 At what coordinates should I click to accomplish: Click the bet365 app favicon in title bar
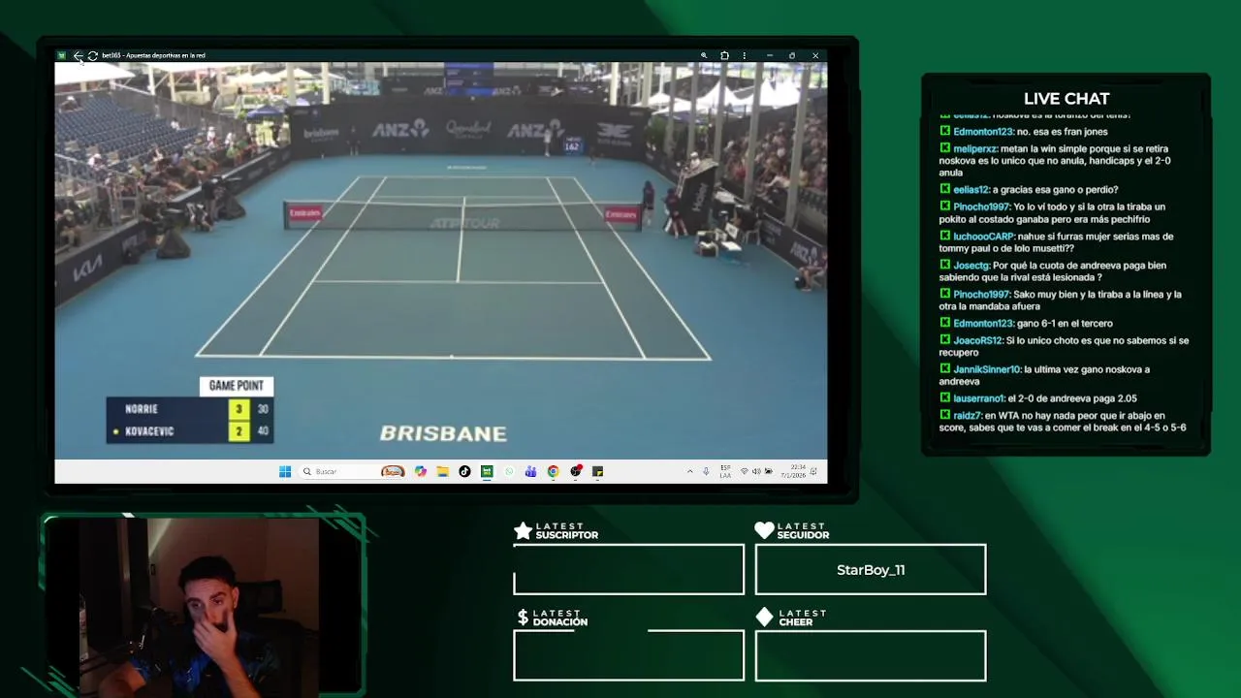pos(62,55)
